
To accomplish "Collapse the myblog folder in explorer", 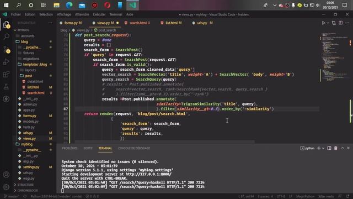I will (27, 144).
